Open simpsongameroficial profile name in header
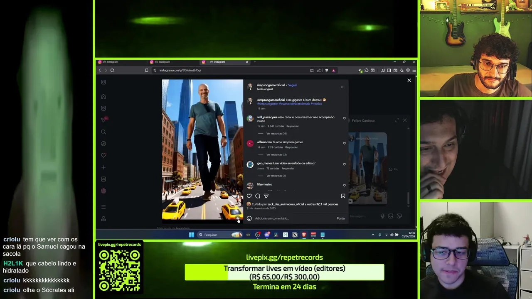This screenshot has width=532, height=299. [x=271, y=85]
